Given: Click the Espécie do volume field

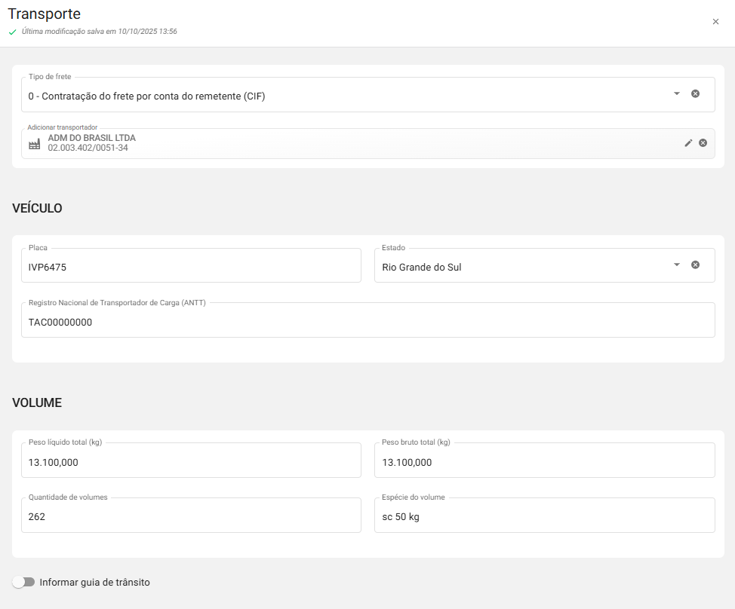Looking at the screenshot, I should 544,517.
